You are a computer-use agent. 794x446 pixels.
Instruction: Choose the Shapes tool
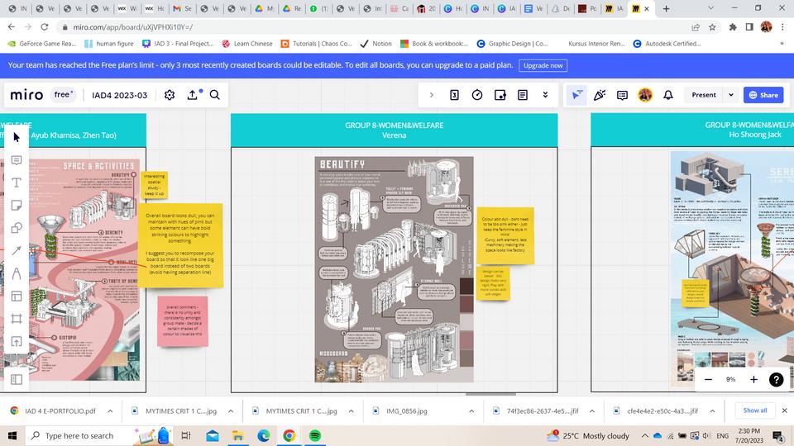pos(16,228)
